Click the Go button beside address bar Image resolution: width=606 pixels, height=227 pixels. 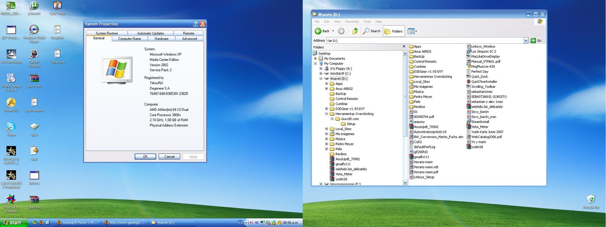click(x=536, y=40)
